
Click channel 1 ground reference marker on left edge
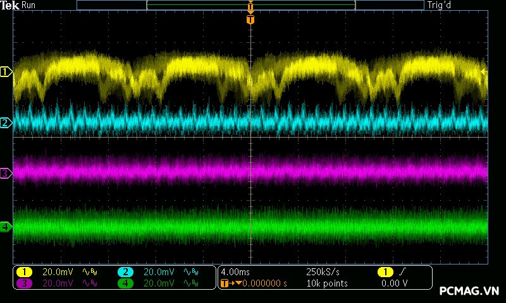[6, 73]
